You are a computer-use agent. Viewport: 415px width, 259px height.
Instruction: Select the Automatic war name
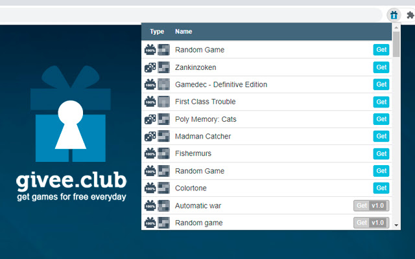[x=198, y=206]
